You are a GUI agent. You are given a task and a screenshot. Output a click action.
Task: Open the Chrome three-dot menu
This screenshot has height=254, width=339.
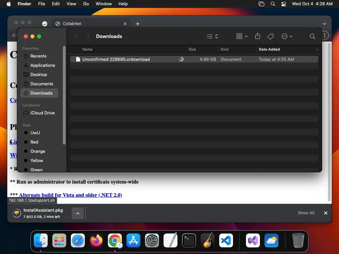pos(325,35)
